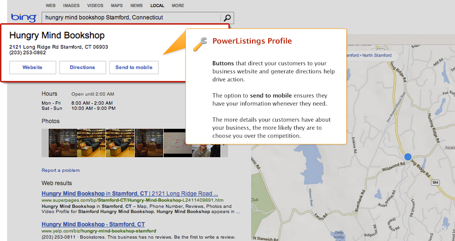This screenshot has width=455, height=241.
Task: Open the NEWS search tab
Action: 136,6
